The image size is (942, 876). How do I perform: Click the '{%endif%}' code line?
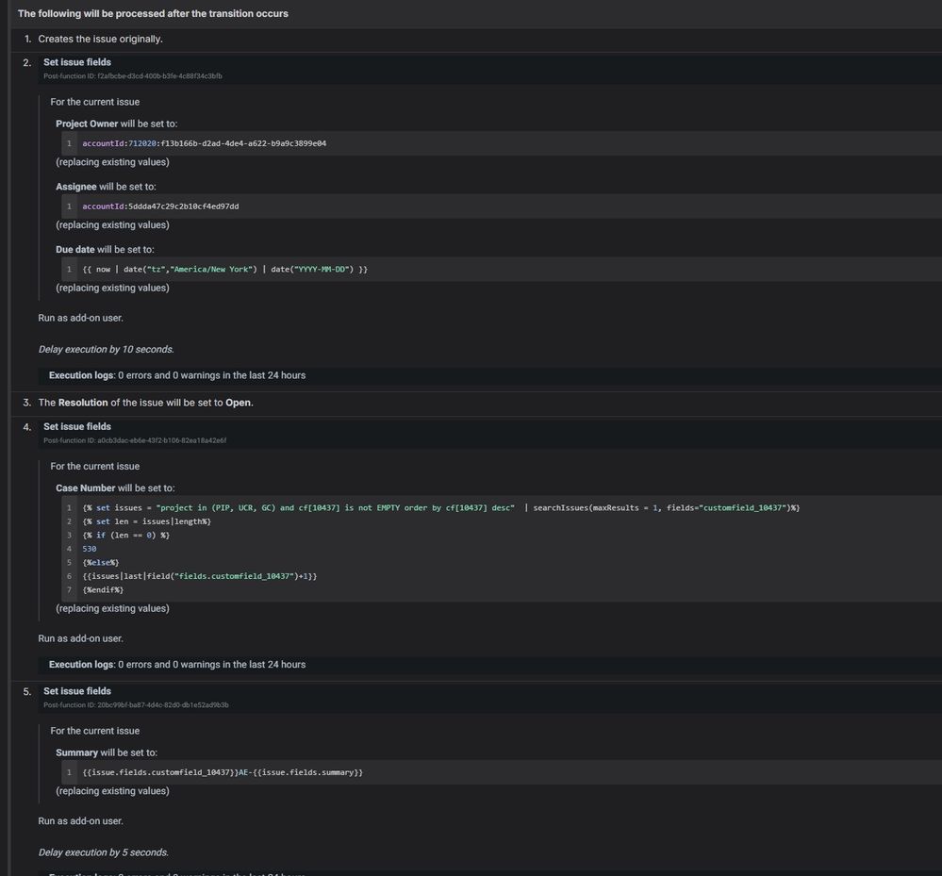(x=103, y=590)
